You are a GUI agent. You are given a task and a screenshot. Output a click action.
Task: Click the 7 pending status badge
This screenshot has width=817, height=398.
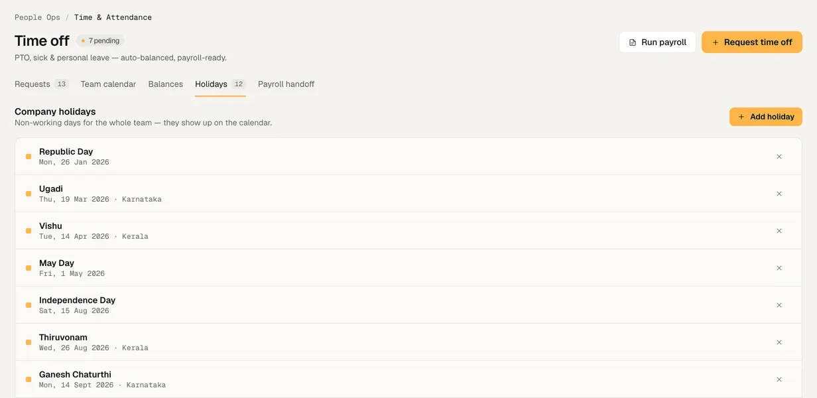(100, 40)
